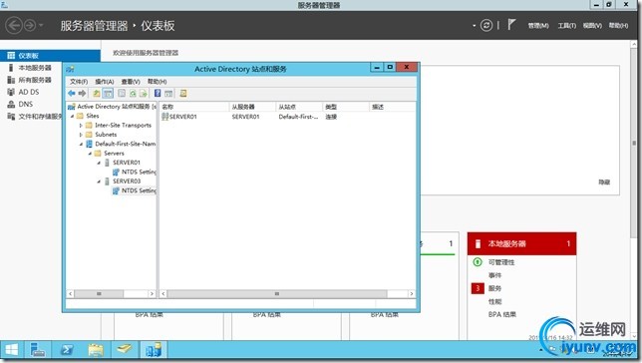Go forward in AD Sites toolbar

coord(82,94)
